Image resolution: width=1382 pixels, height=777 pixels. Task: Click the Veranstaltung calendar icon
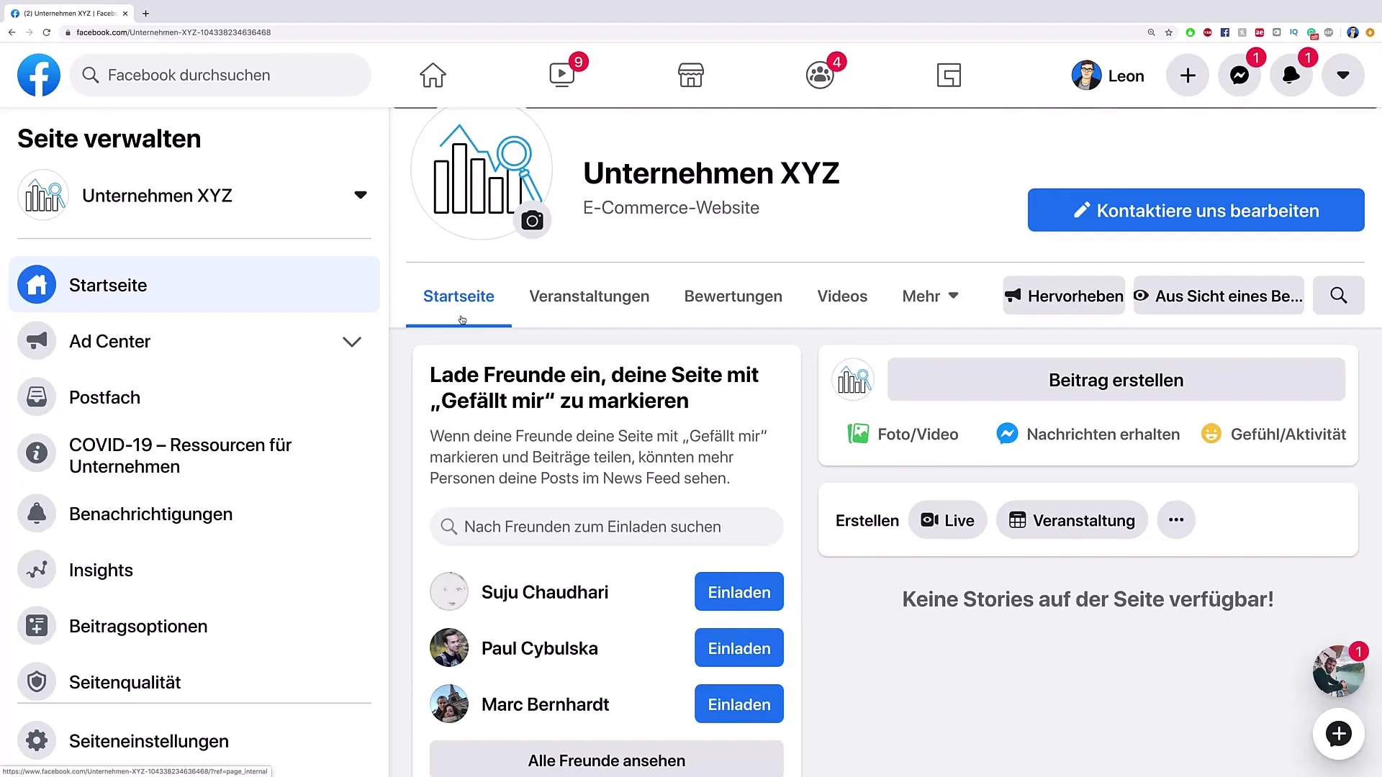tap(1019, 520)
